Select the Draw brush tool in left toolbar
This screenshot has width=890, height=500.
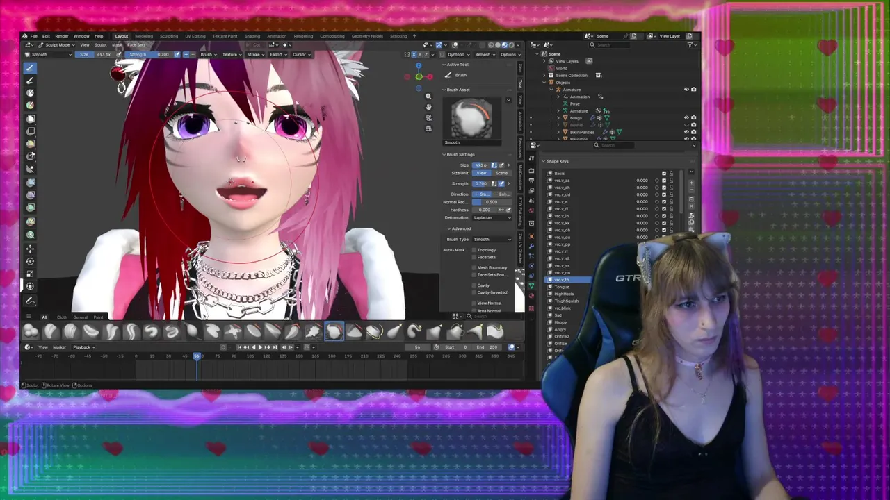[29, 67]
